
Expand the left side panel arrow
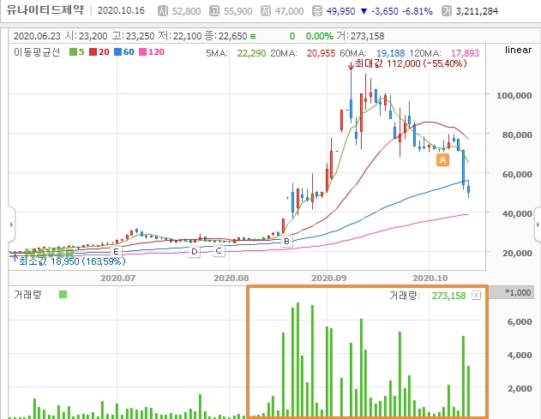11,224
